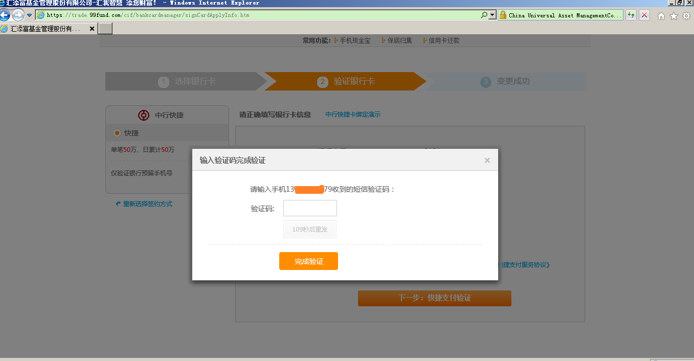This screenshot has height=361, width=694.
Task: Click the 验证码 input field
Action: [310, 208]
